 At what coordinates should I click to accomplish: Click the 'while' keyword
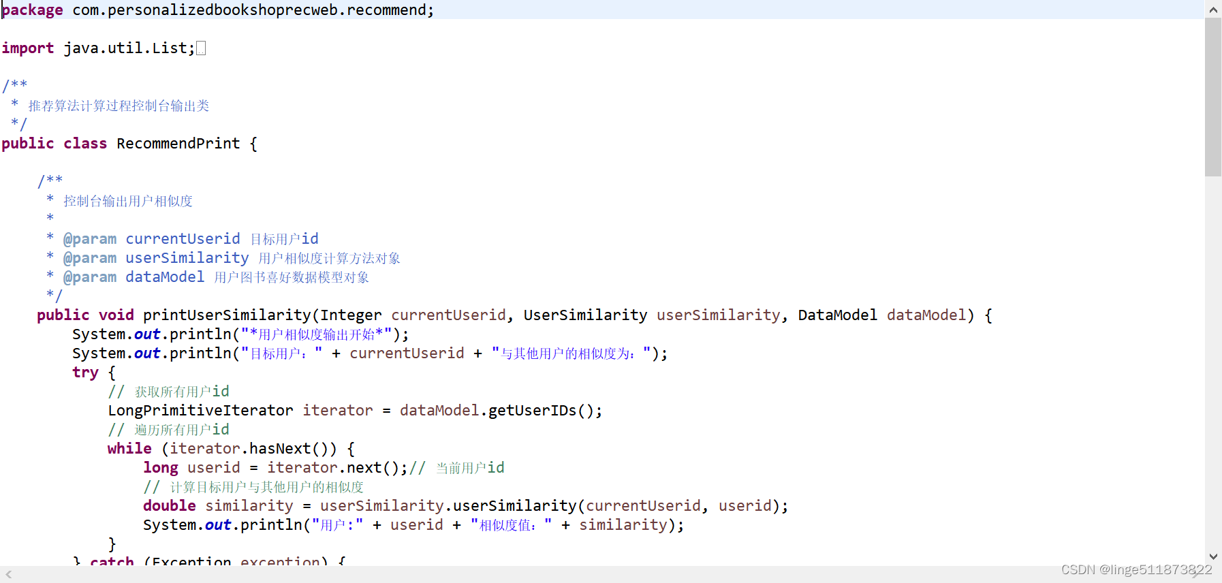[x=129, y=449]
